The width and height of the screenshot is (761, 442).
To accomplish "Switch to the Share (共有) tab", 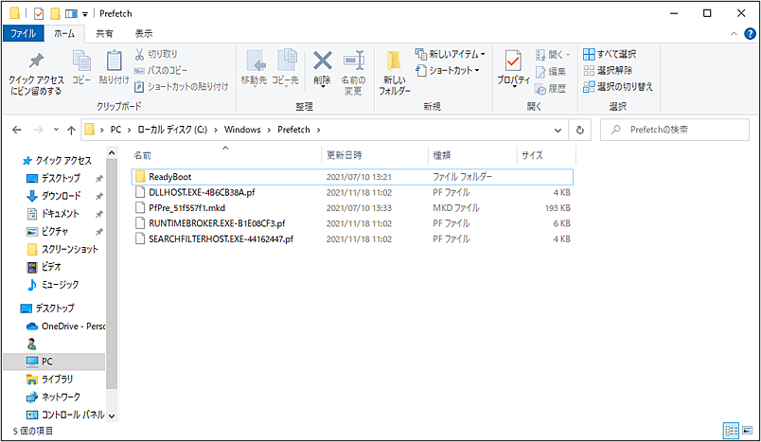I will click(x=104, y=33).
